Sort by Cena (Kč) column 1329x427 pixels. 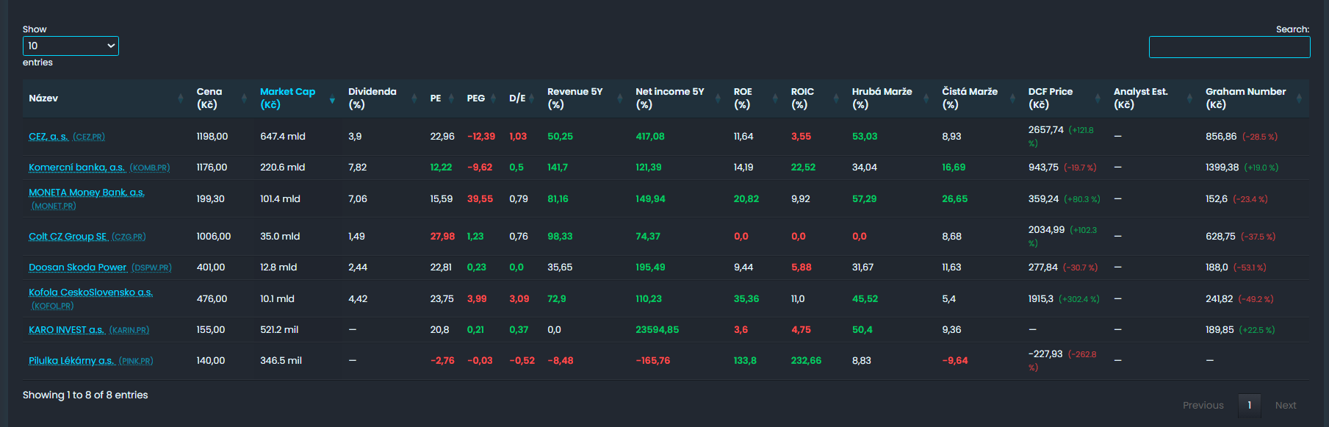coord(222,98)
